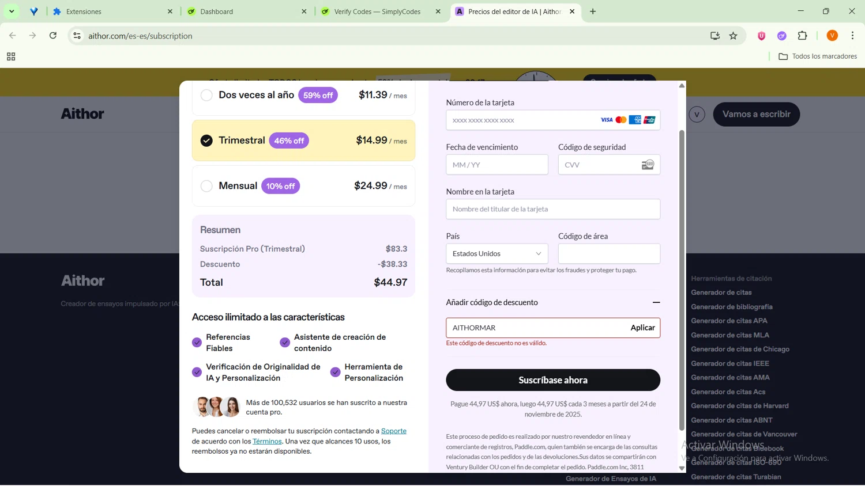Collapse the Añadir código de descuento section
The image size is (865, 486).
point(656,302)
